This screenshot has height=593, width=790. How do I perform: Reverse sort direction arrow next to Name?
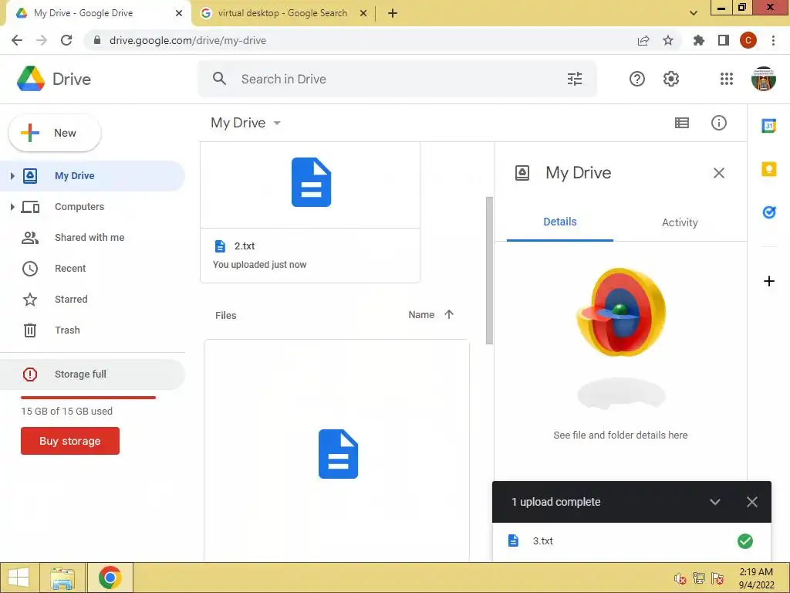[449, 314]
